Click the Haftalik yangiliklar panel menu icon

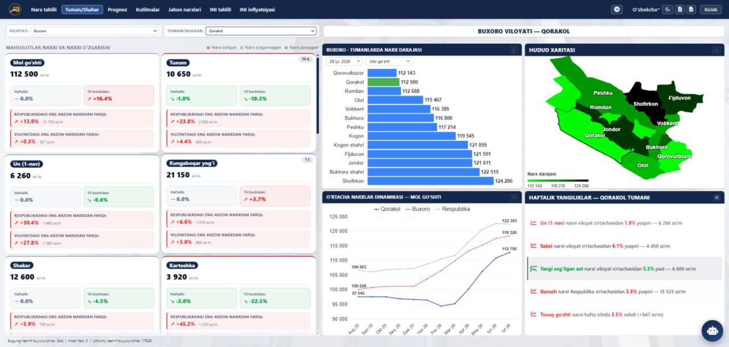coord(716,197)
